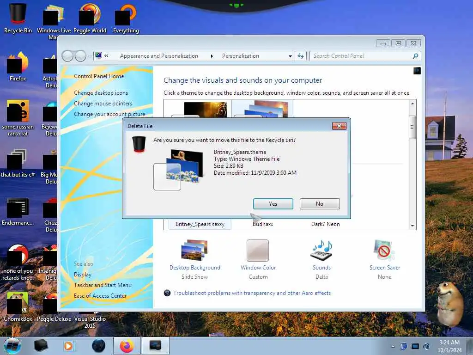This screenshot has height=355, width=473.
Task: Open recent pages dropdown arrow
Action: pyautogui.click(x=89, y=56)
